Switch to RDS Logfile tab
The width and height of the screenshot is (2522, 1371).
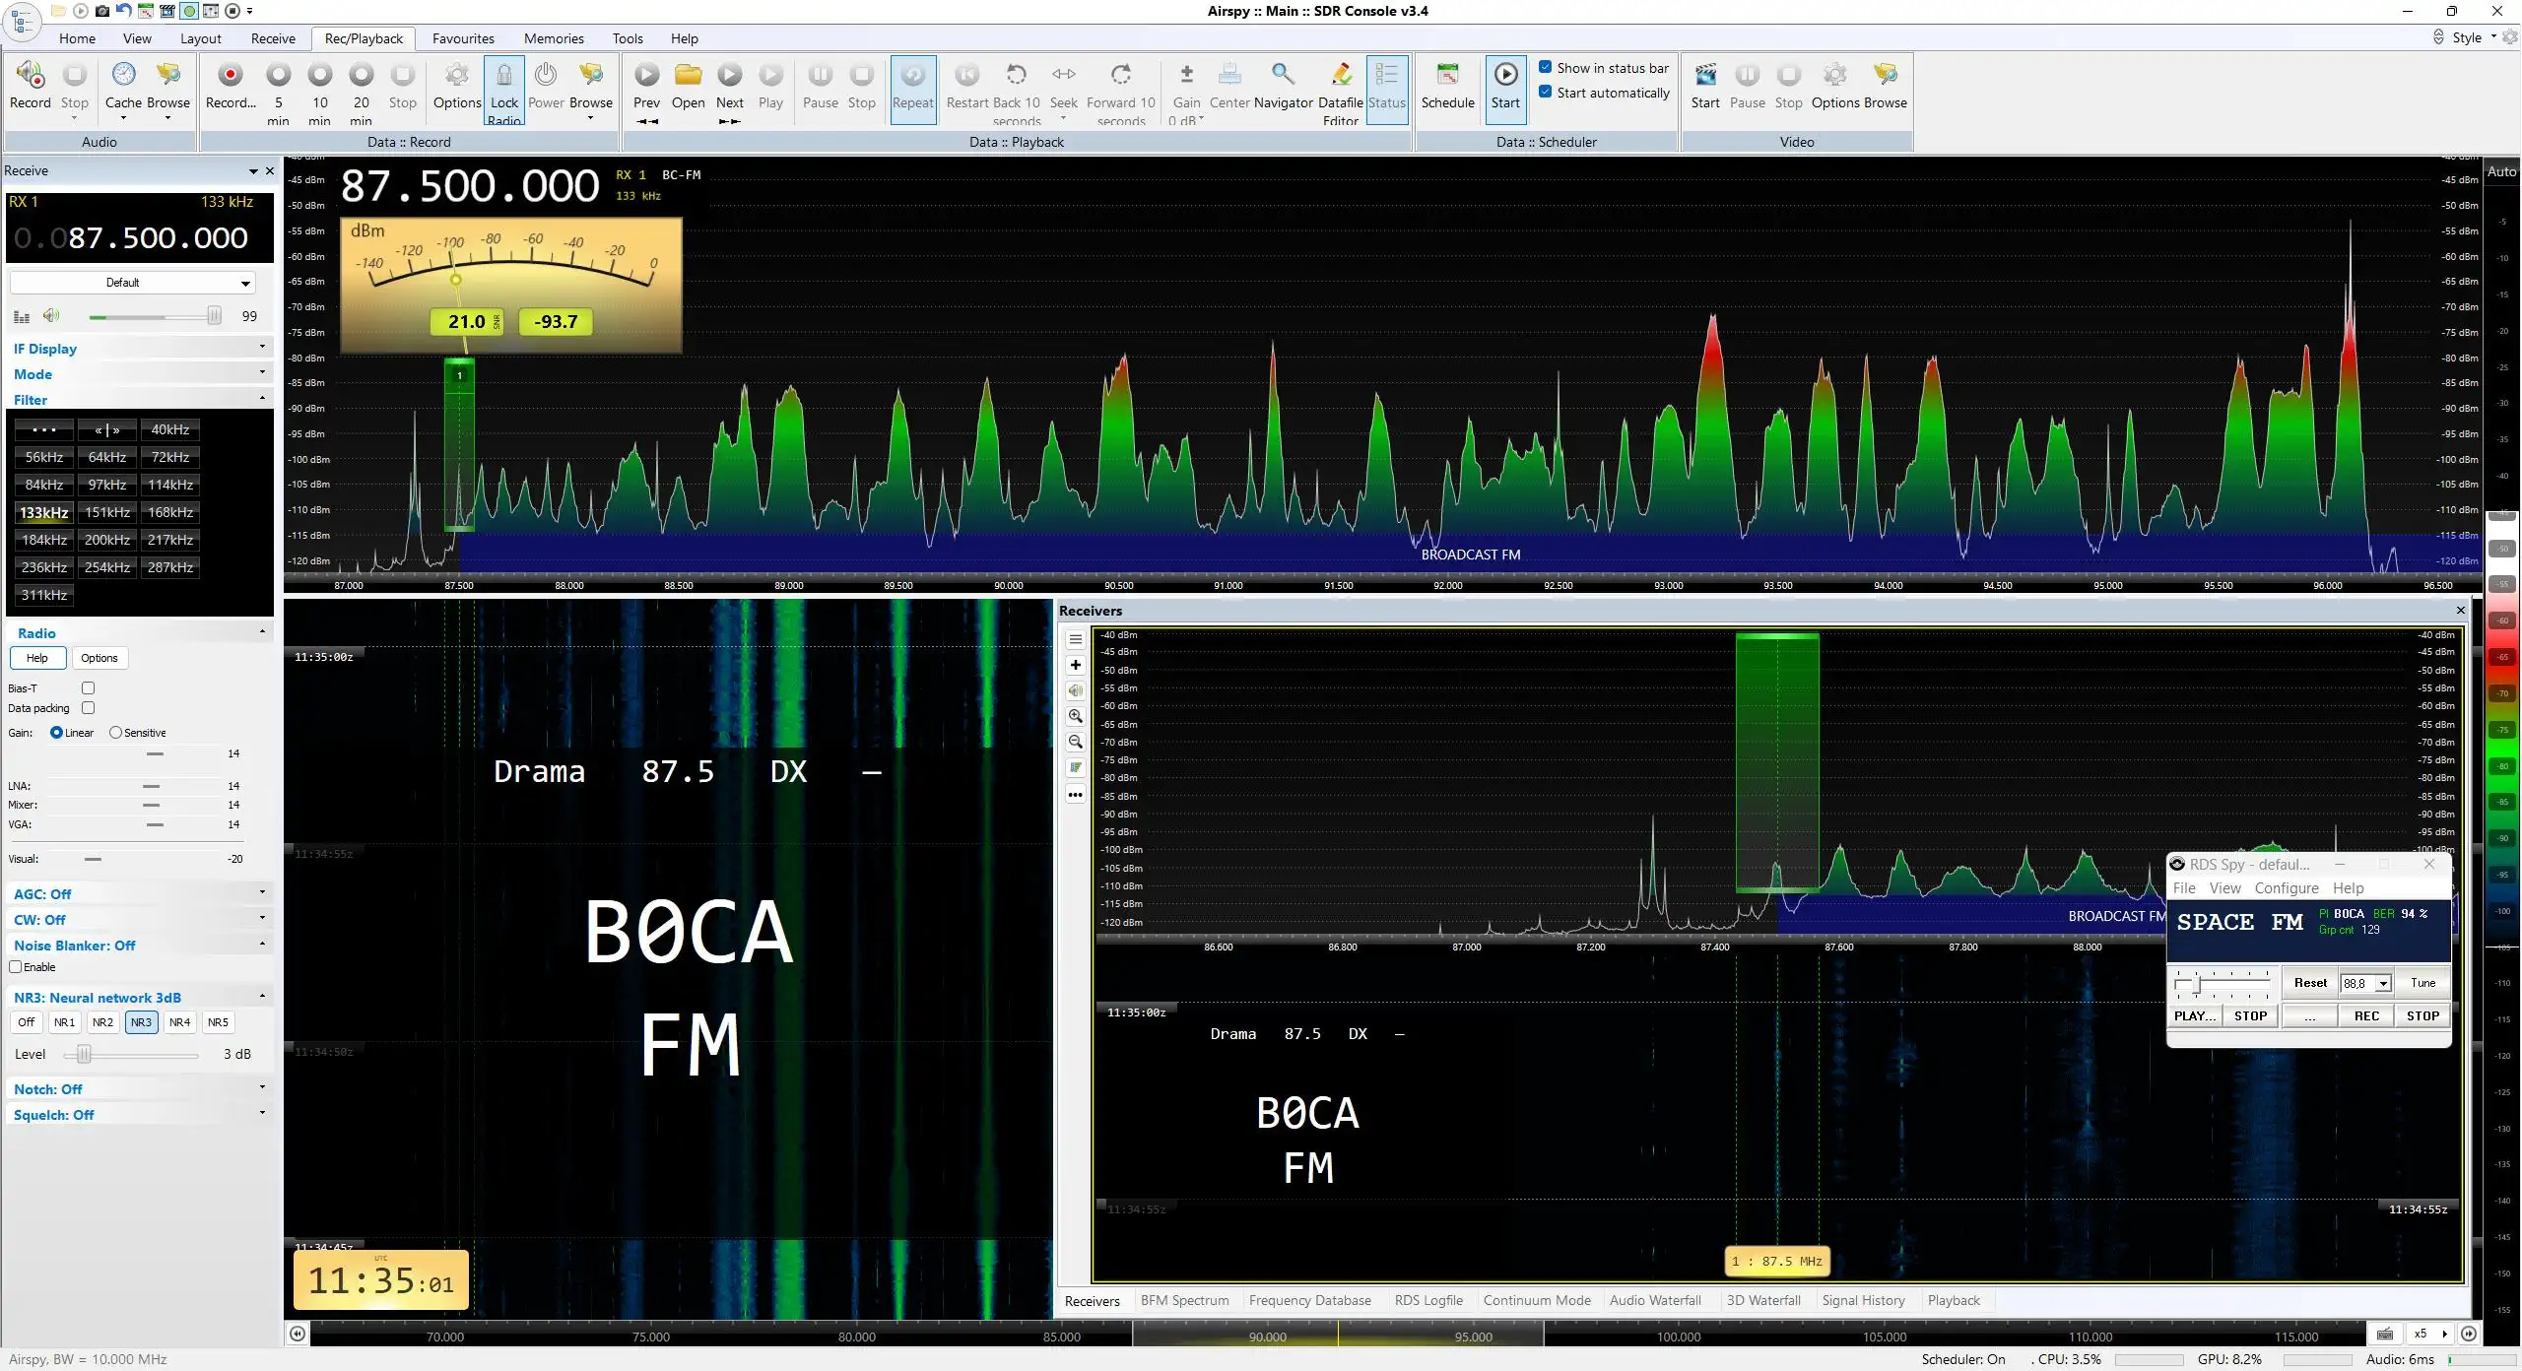coord(1428,1300)
